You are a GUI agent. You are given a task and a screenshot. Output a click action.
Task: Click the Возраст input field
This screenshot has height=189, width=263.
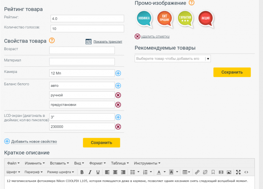point(82,50)
